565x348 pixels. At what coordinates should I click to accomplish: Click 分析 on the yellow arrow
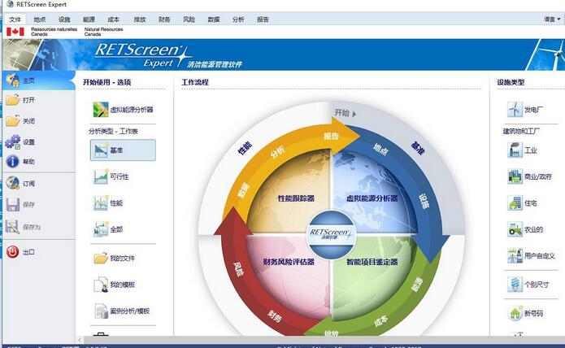[x=277, y=152]
